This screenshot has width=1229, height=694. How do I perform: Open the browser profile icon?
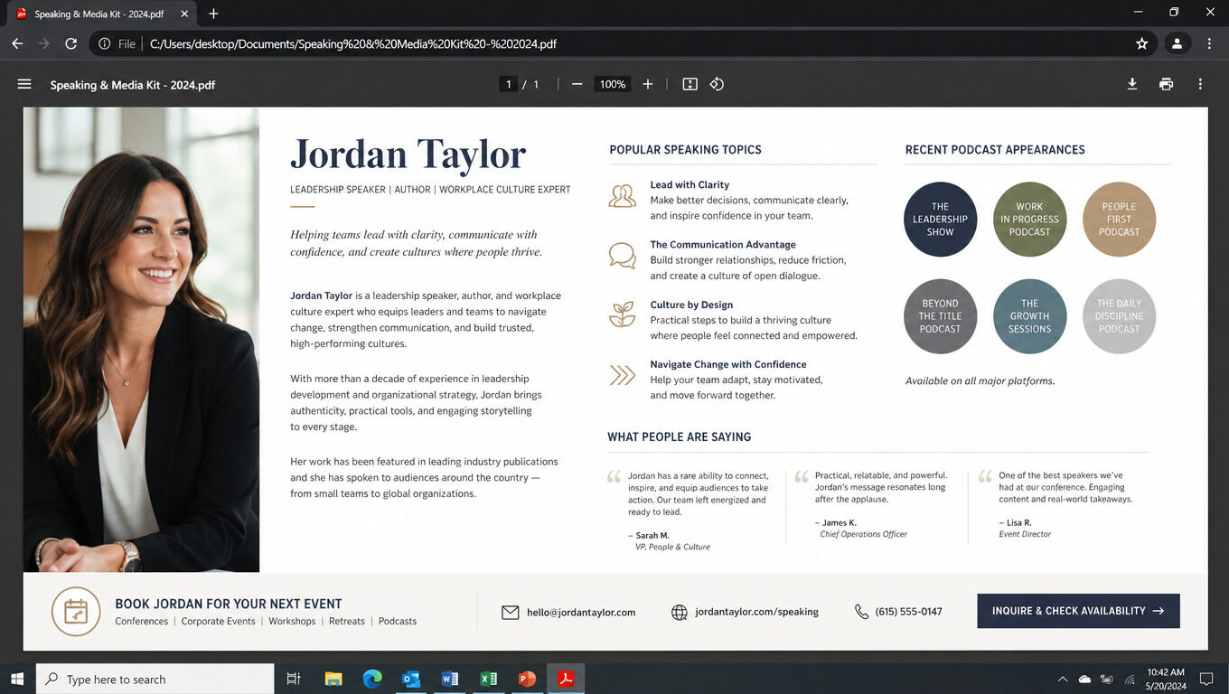click(x=1177, y=43)
